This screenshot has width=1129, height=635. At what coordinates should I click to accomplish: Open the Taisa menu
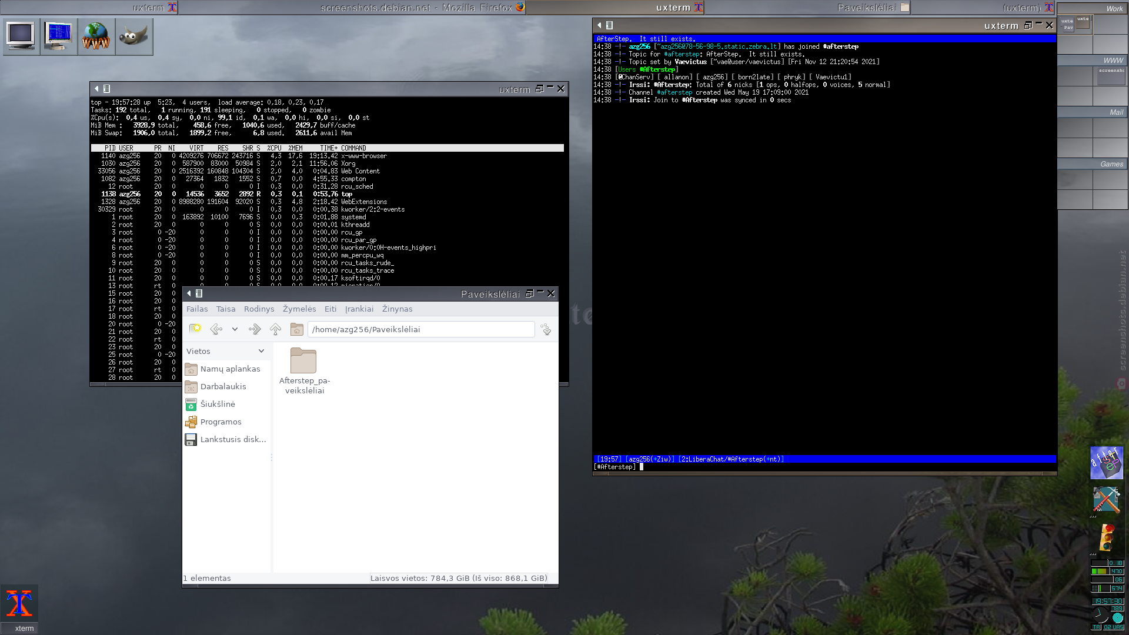point(226,309)
